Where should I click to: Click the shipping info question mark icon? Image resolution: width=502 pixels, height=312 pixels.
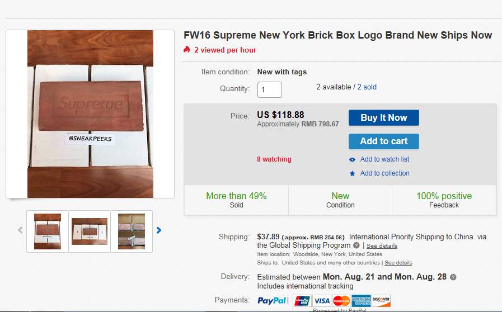tap(356, 245)
